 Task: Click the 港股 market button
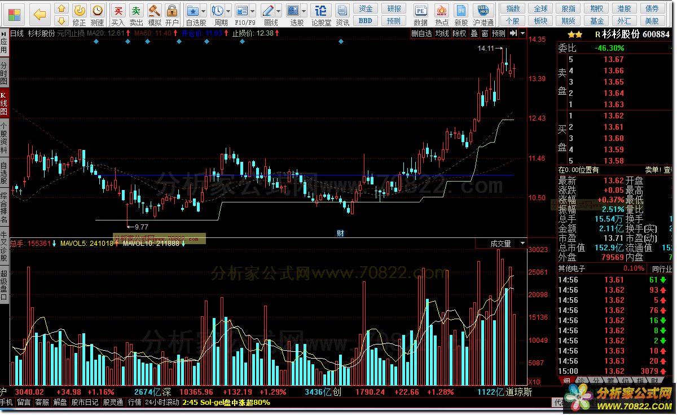click(624, 9)
